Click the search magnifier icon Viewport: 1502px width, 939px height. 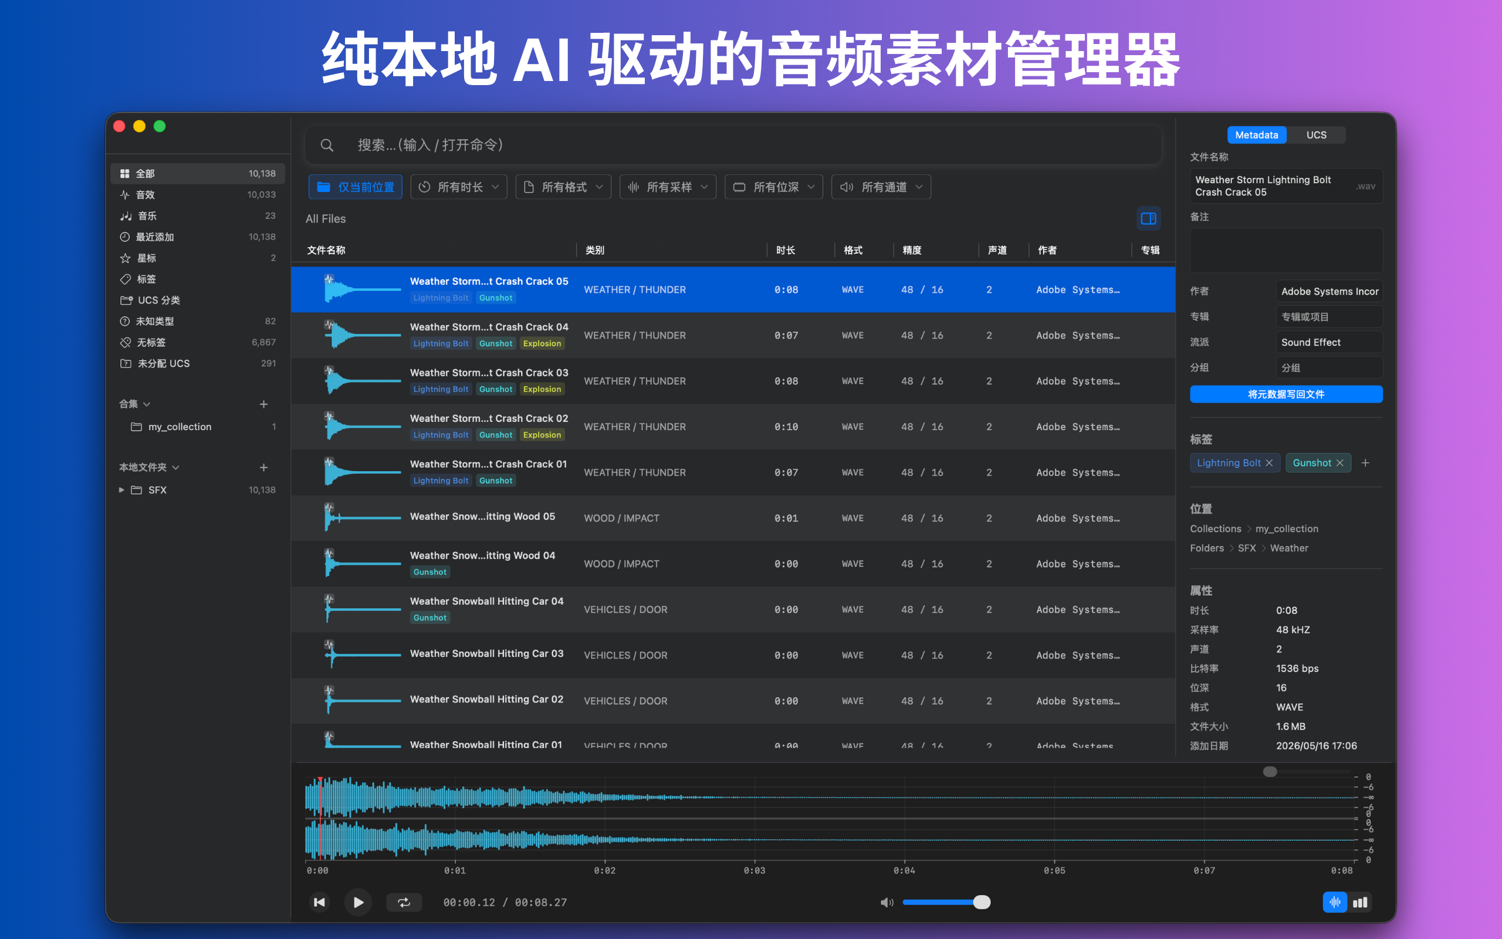pos(327,146)
